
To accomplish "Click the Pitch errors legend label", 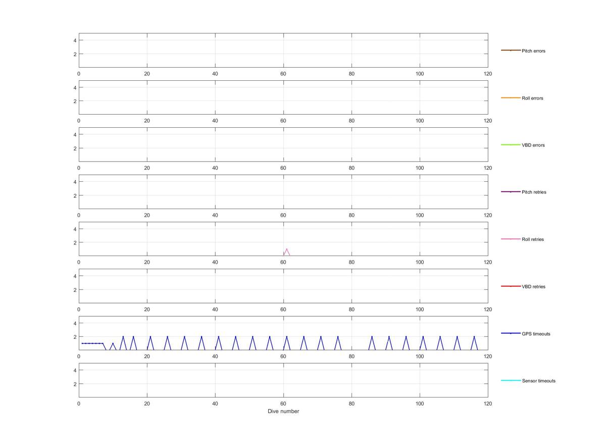I will tap(533, 51).
